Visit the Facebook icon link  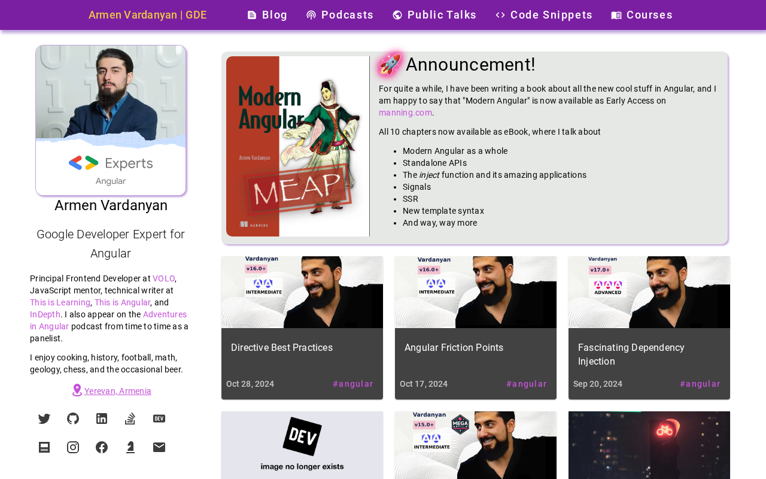(102, 447)
